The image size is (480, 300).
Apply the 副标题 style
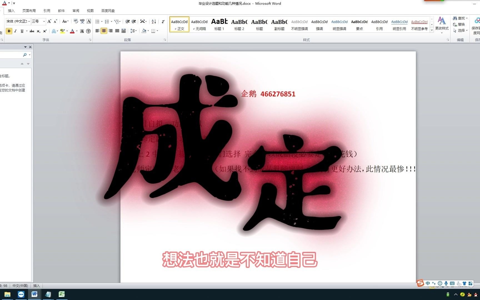[279, 24]
